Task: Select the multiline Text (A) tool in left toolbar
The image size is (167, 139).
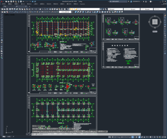Action: pyautogui.click(x=2, y=56)
